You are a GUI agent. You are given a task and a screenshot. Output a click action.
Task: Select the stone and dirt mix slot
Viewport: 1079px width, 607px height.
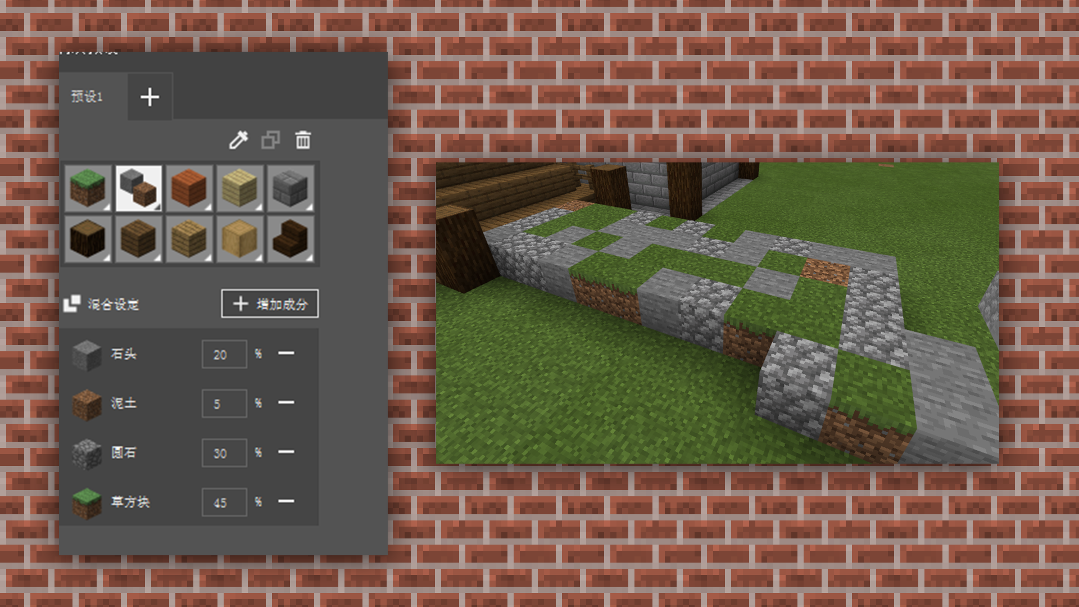(x=138, y=188)
